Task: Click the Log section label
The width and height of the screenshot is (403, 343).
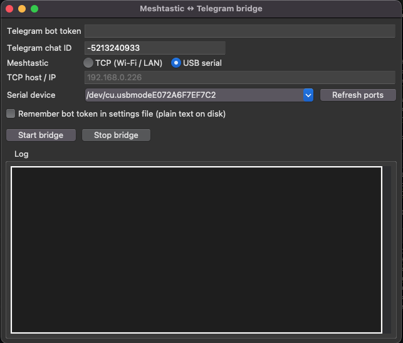Action: (x=21, y=154)
